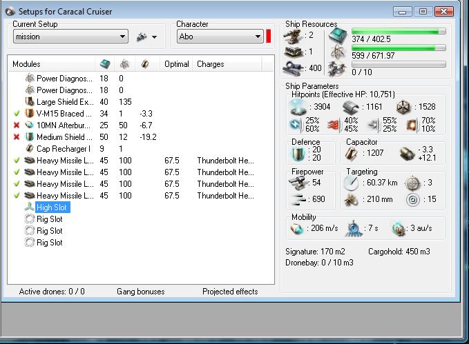The image size is (469, 344).
Task: Click the launcher hardpoints icon in Ship Resources
Action: pos(293,52)
